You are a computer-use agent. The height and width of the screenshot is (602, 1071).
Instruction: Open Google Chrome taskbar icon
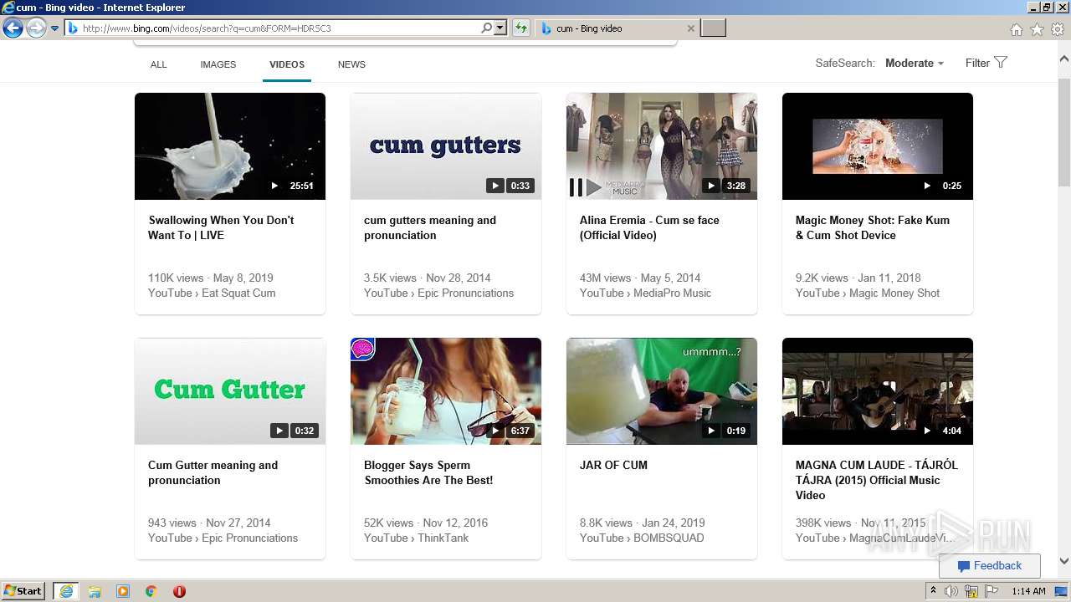151,591
